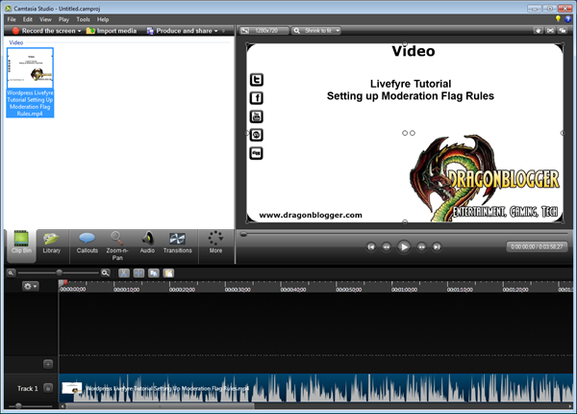This screenshot has width=577, height=414.
Task: Click the YouTube icon in preview
Action: point(257,116)
